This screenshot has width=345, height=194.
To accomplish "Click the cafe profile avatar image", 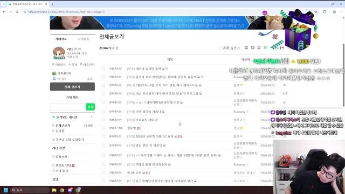I will [59, 53].
